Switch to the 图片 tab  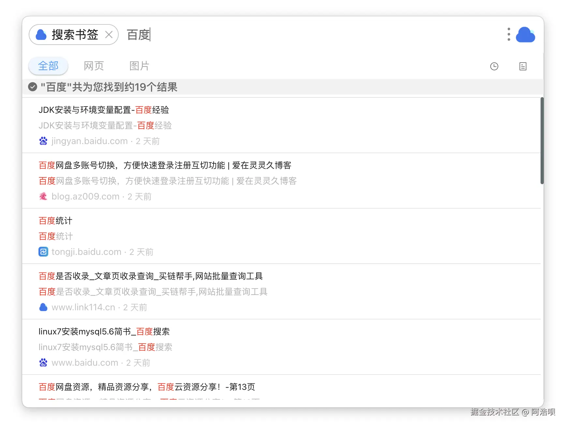140,66
